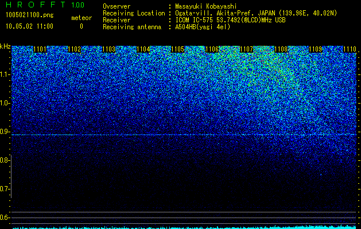Click the 1106 time marker
Image resolution: width=361 pixels, height=229 pixels.
[212, 49]
